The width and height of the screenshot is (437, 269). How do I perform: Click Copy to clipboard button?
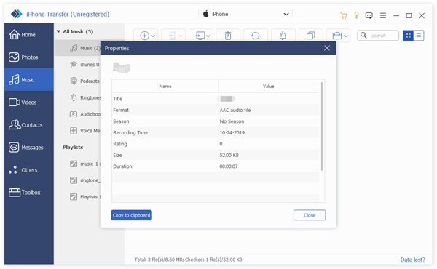(131, 215)
